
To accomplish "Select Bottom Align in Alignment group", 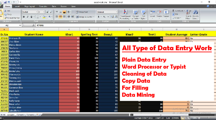I will 64,12.
